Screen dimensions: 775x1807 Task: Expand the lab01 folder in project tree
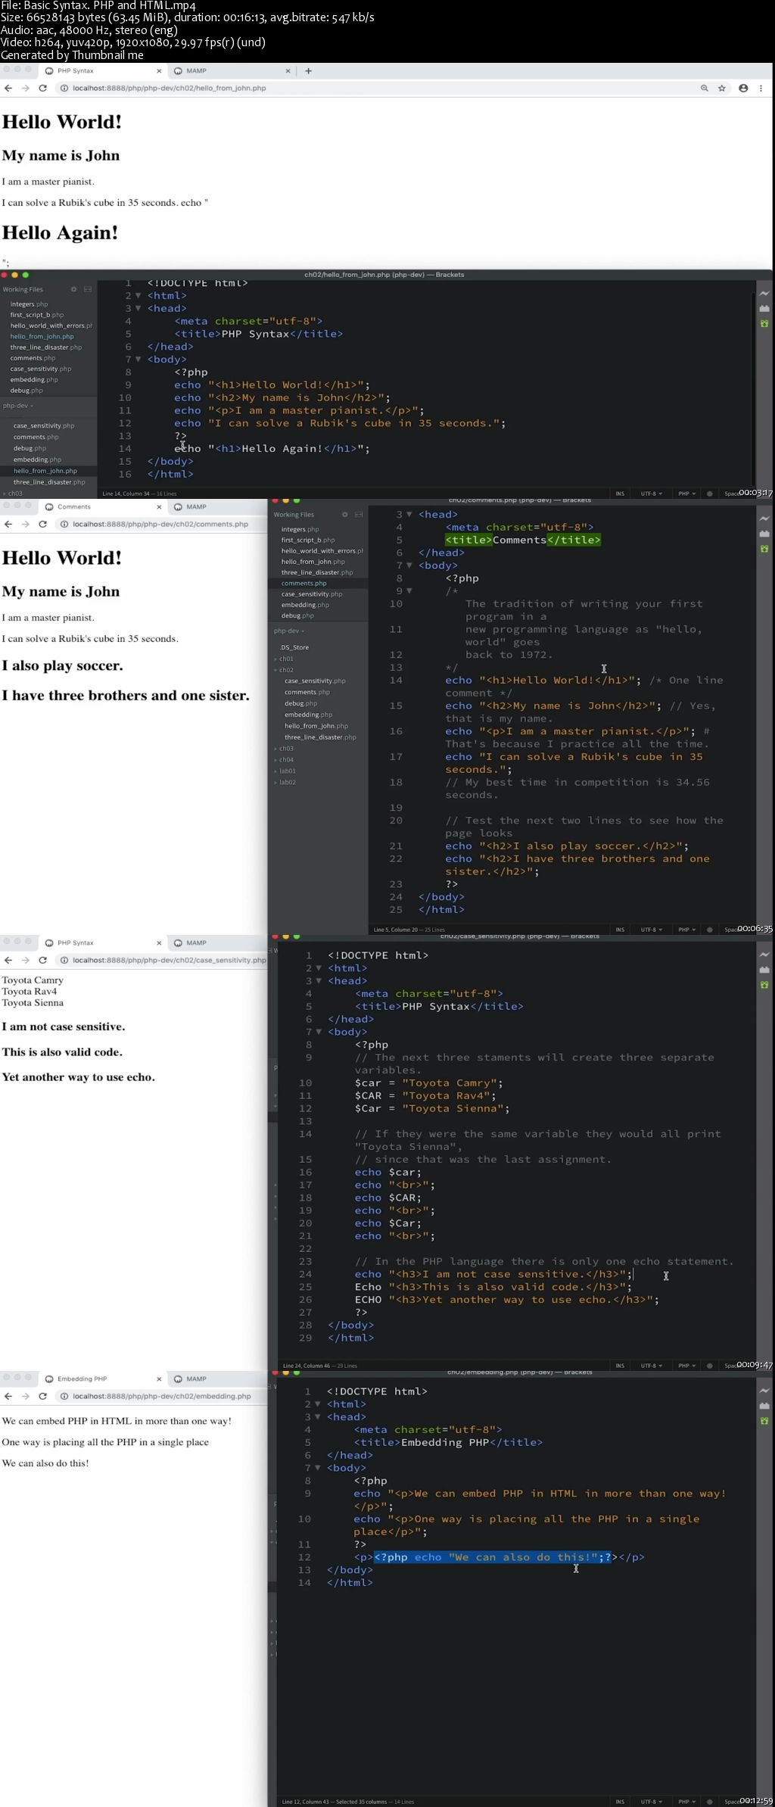pos(286,771)
